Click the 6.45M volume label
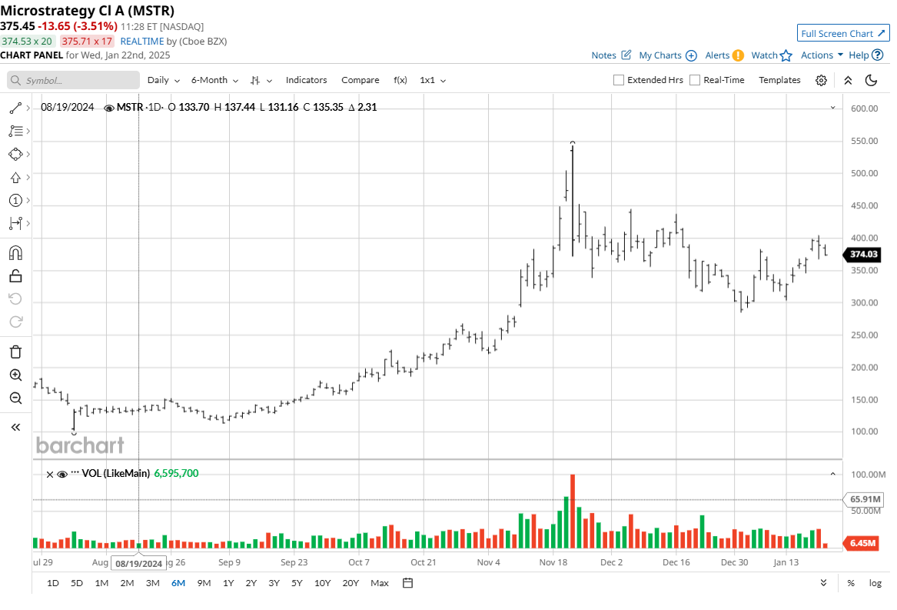 [x=862, y=543]
